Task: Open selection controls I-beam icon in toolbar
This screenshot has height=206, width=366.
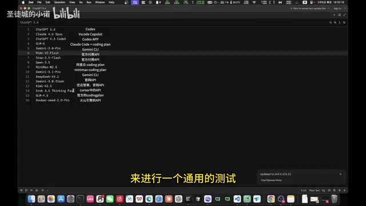Action: pyautogui.click(x=339, y=22)
